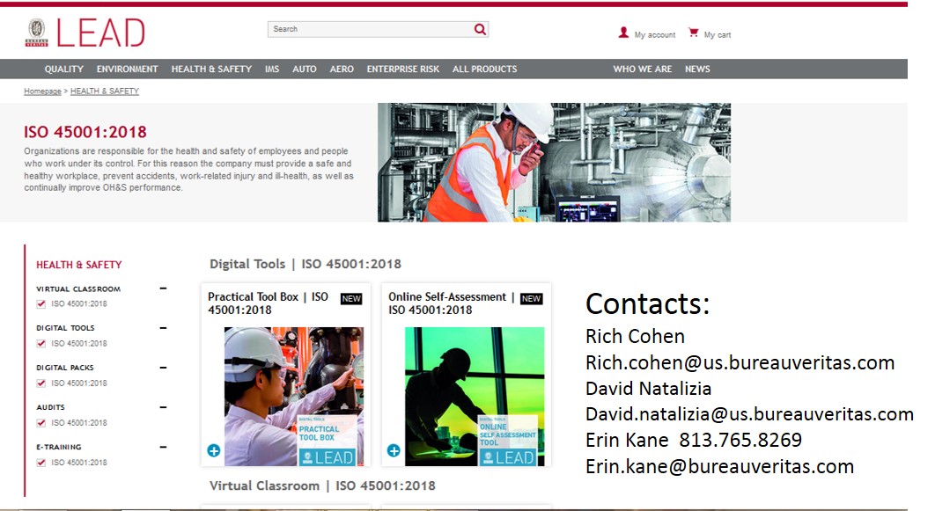Open the Quality menu
Viewport: 935px width, 511px height.
63,69
